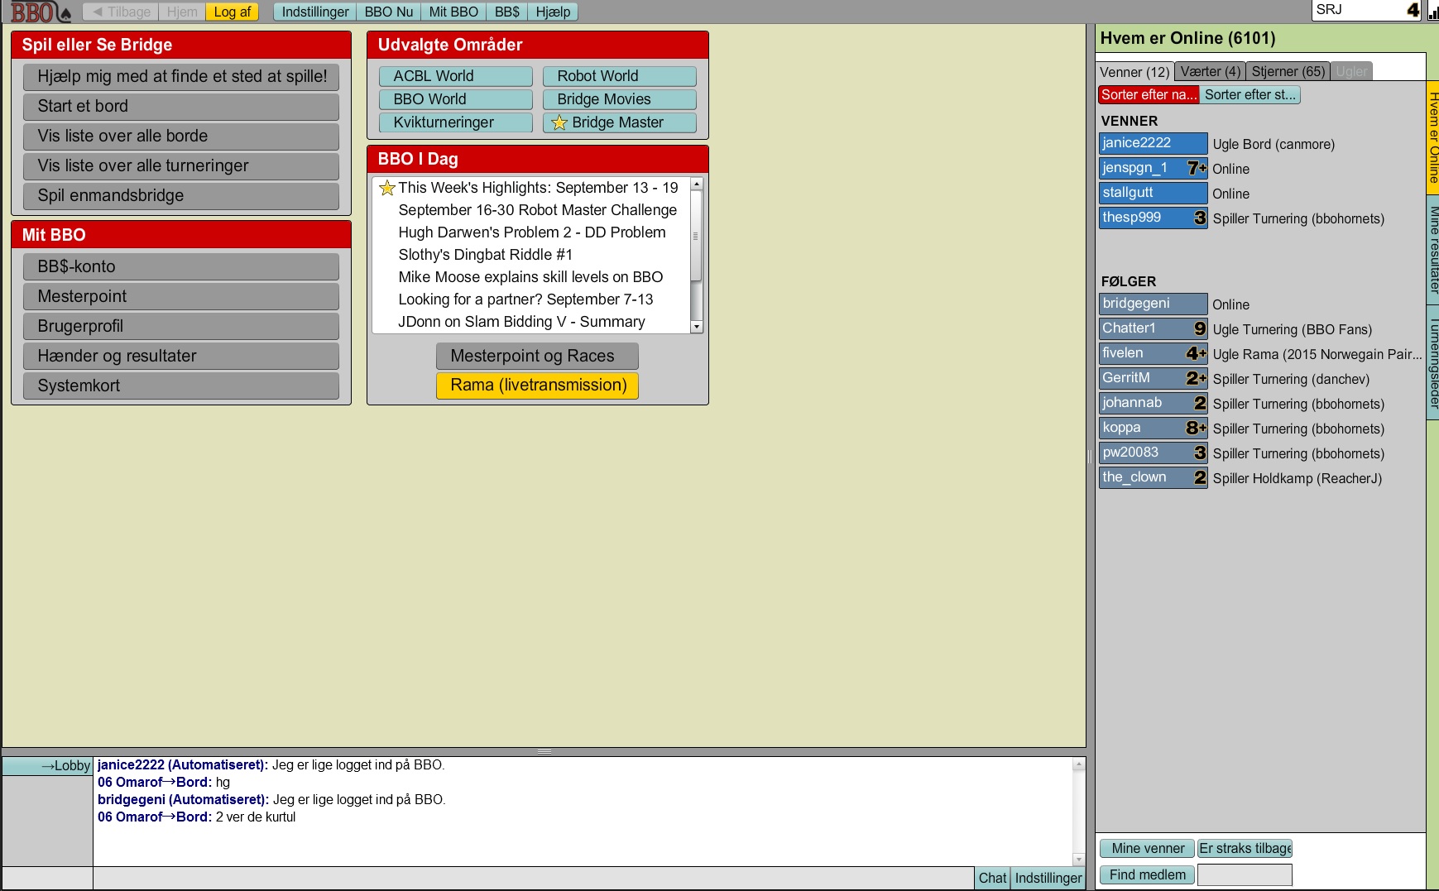The width and height of the screenshot is (1439, 891).
Task: Open Vis liste over alle borde
Action: [181, 137]
